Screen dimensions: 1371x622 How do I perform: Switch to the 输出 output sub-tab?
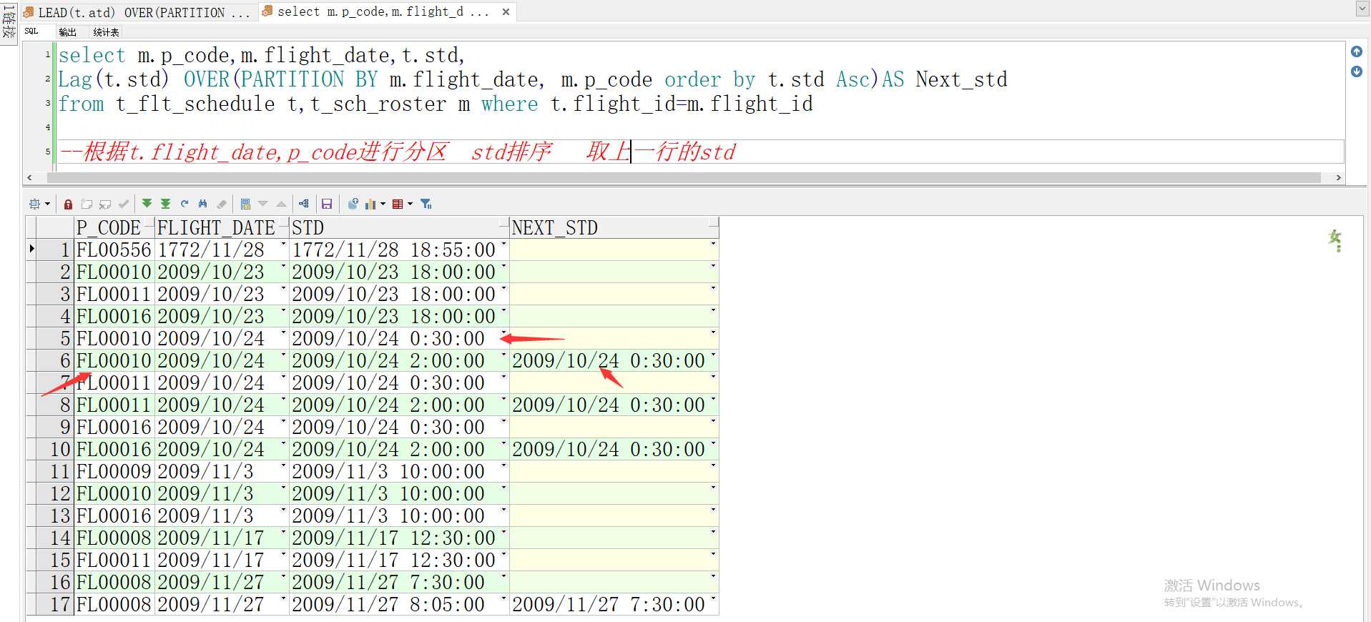click(67, 32)
